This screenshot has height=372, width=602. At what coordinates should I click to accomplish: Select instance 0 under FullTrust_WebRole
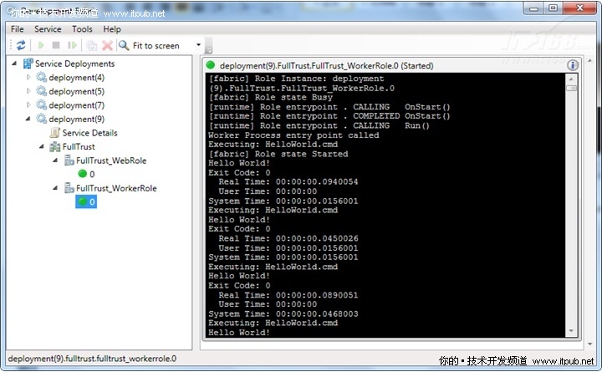click(86, 174)
